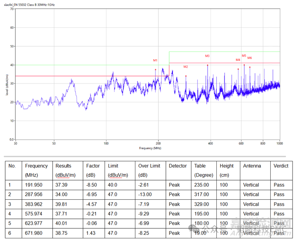Click the green upper limit line
Viewport: 296px width, 241px height.
(224, 52)
